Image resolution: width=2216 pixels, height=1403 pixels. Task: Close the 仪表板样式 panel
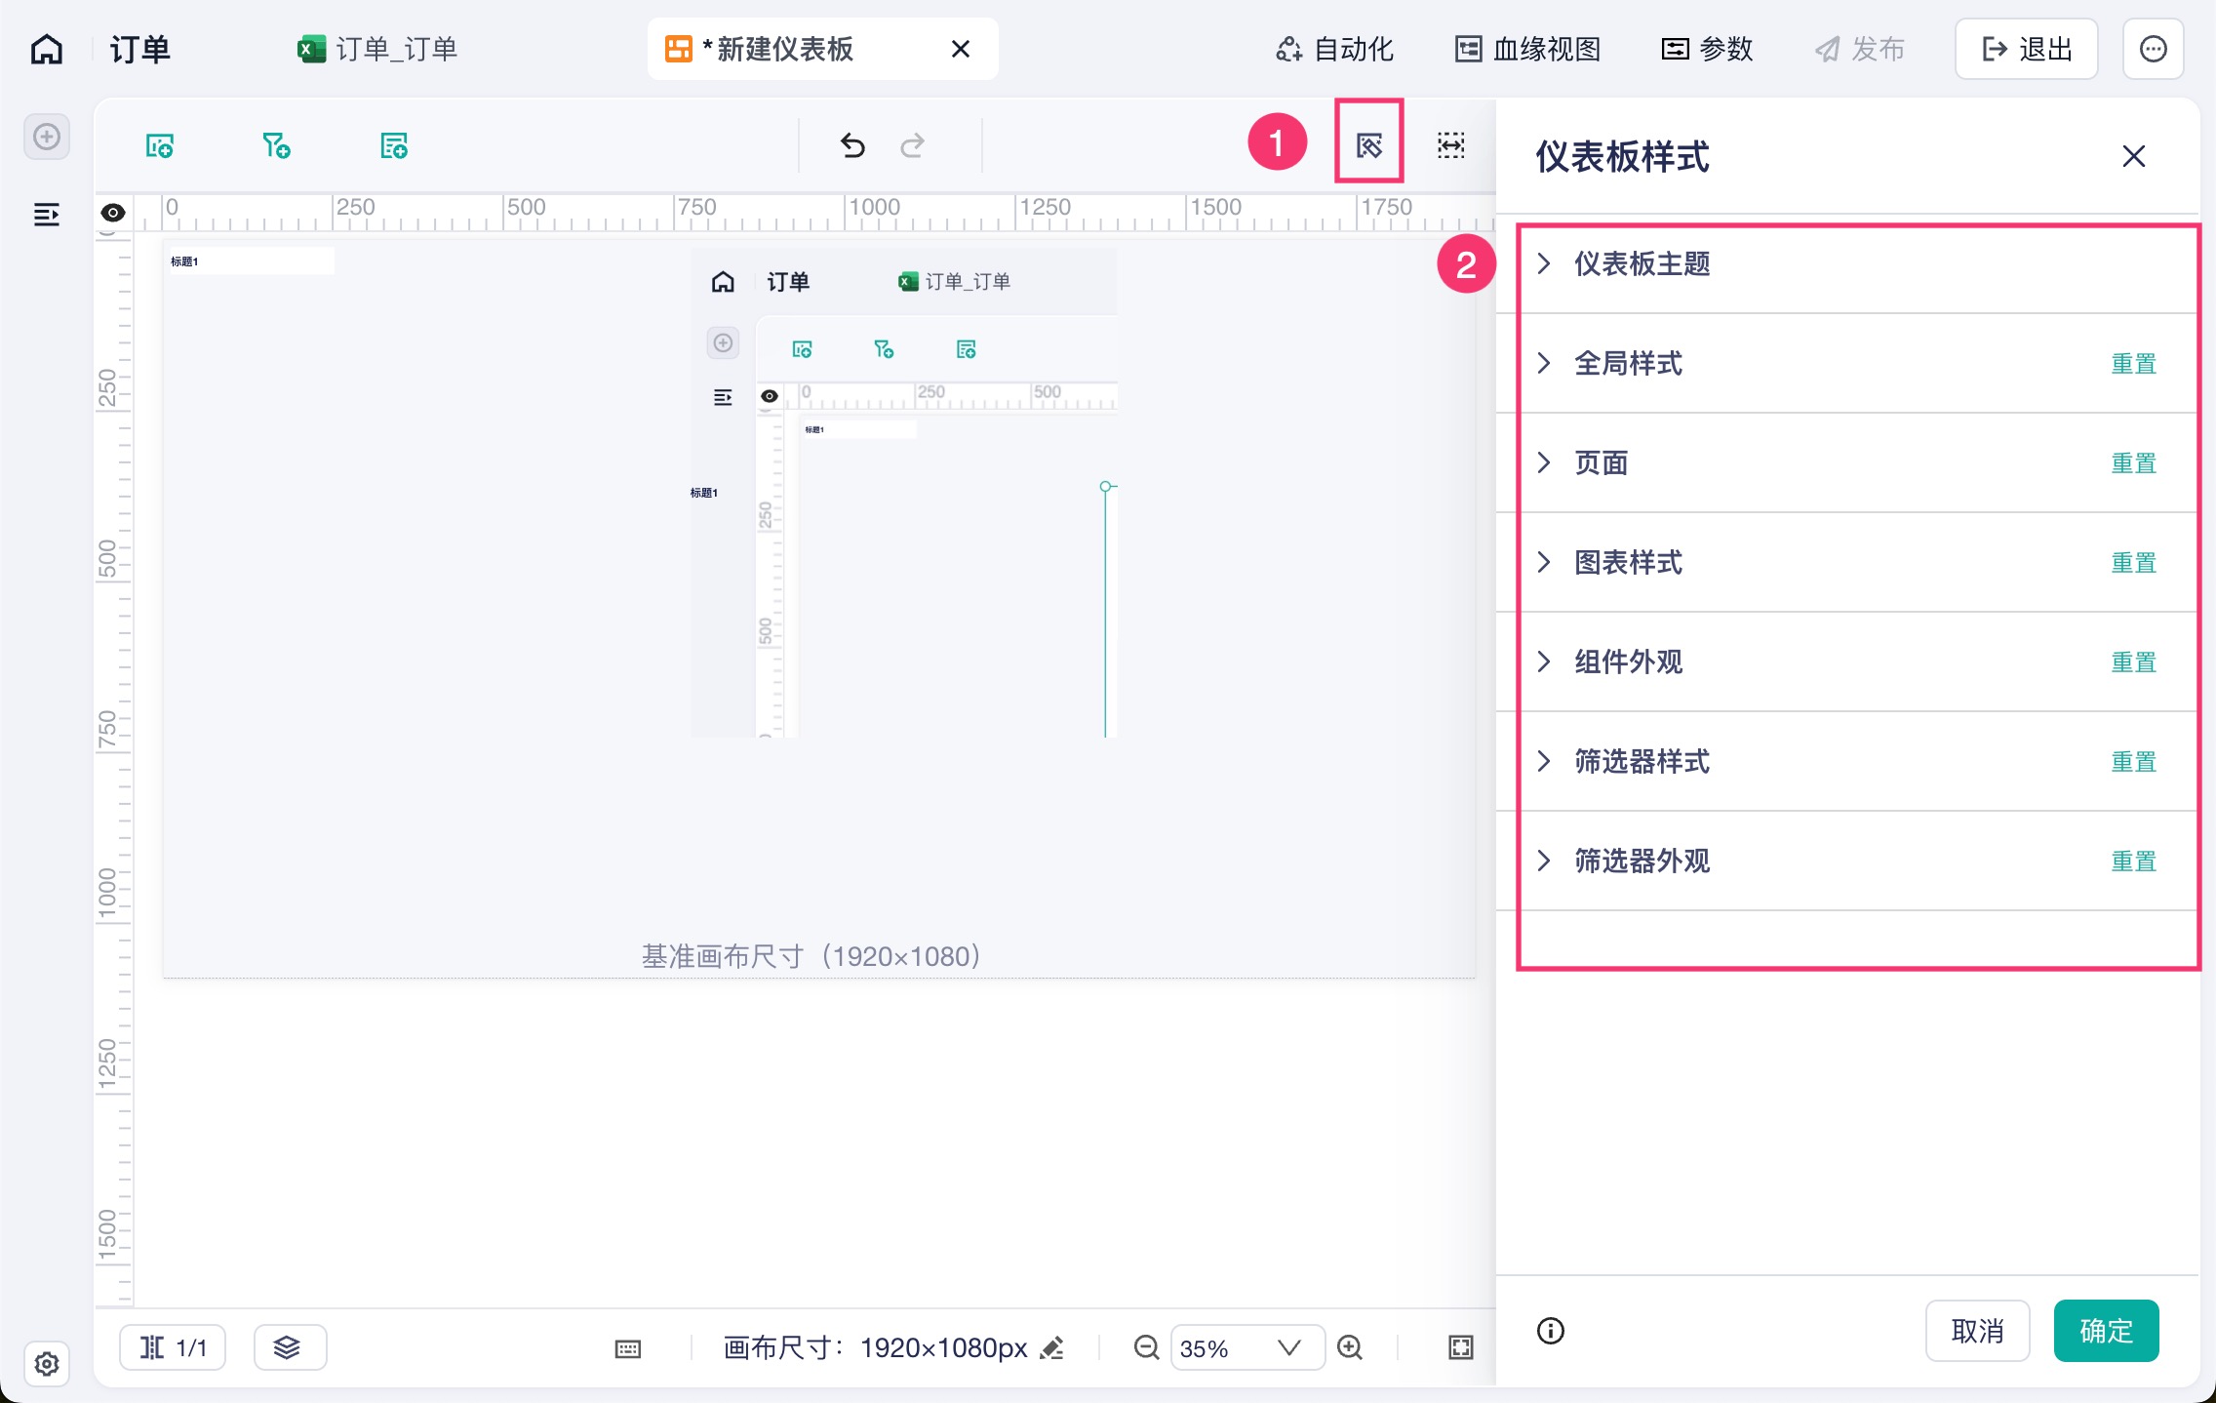tap(2134, 156)
